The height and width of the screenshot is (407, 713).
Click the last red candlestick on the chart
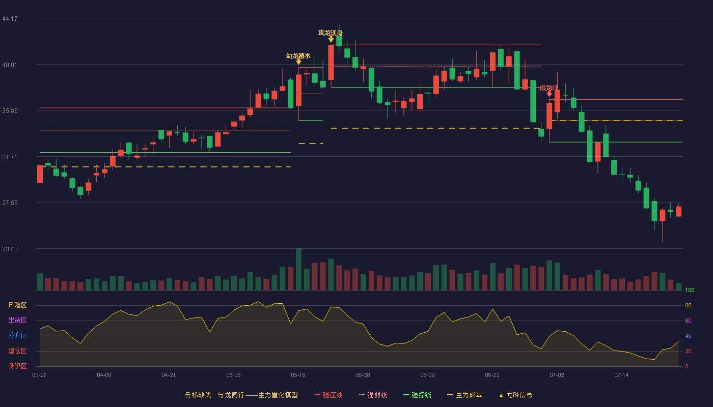[678, 211]
